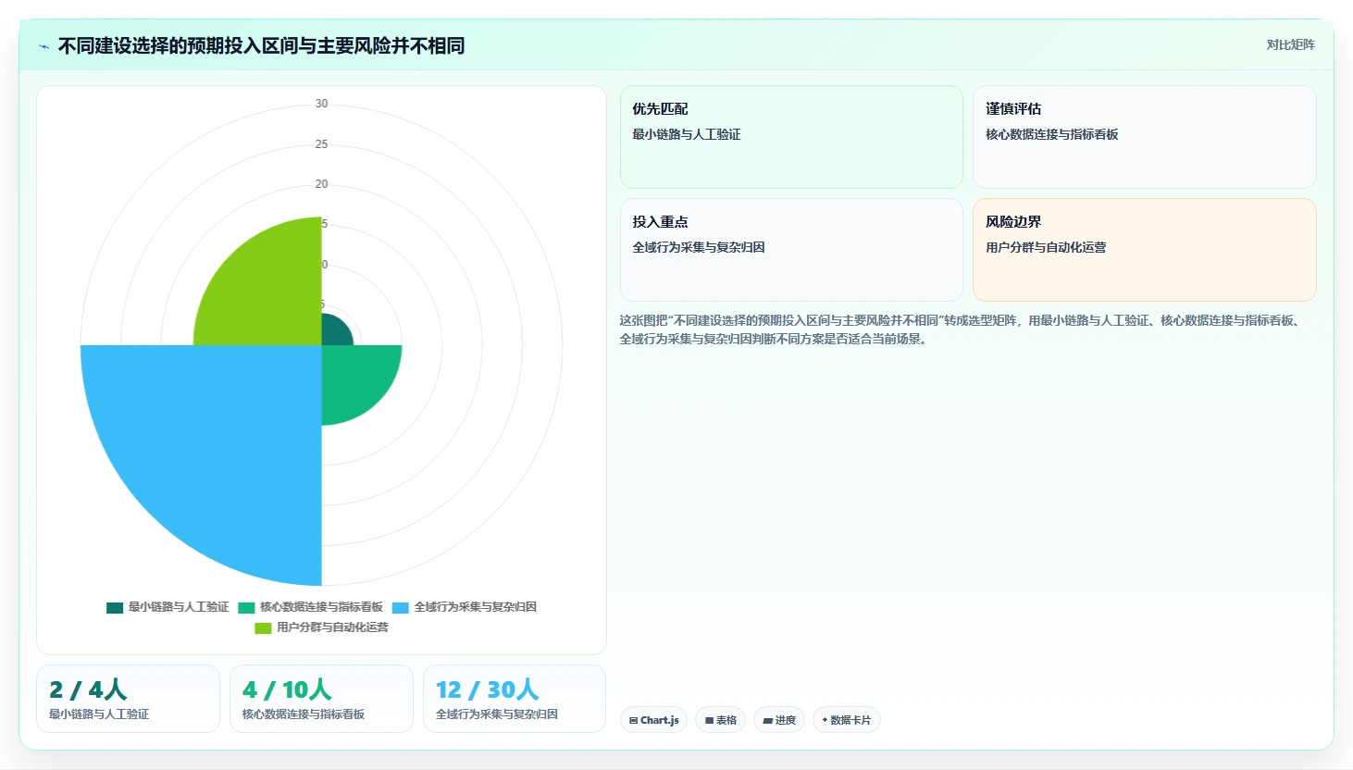Open the 风险边界 matrix card
The image size is (1353, 770).
coord(1145,250)
